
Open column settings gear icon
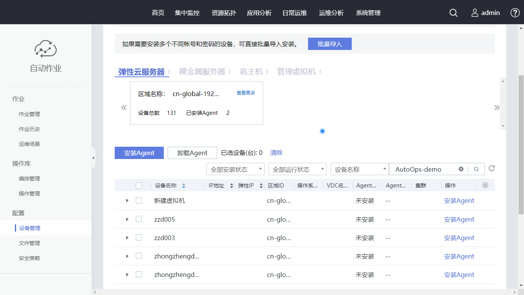click(x=485, y=185)
